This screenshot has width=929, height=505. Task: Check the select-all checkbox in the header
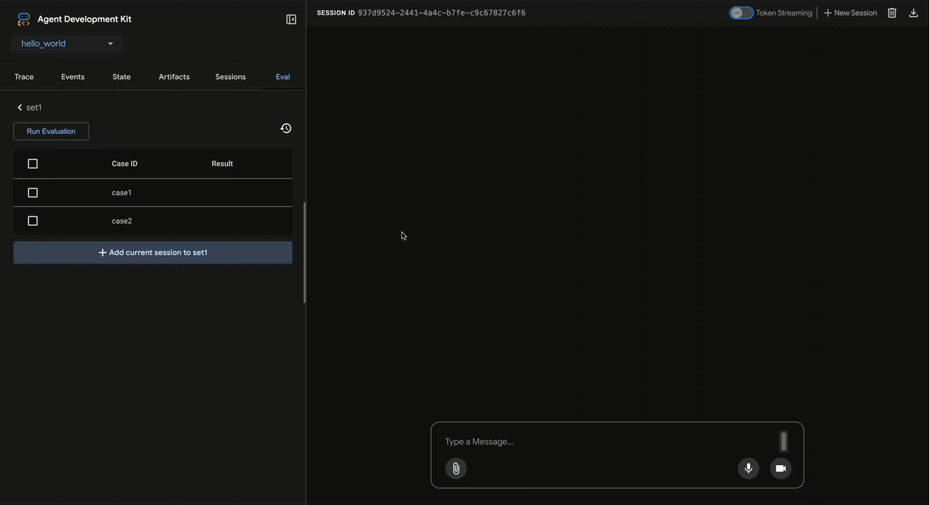point(33,163)
